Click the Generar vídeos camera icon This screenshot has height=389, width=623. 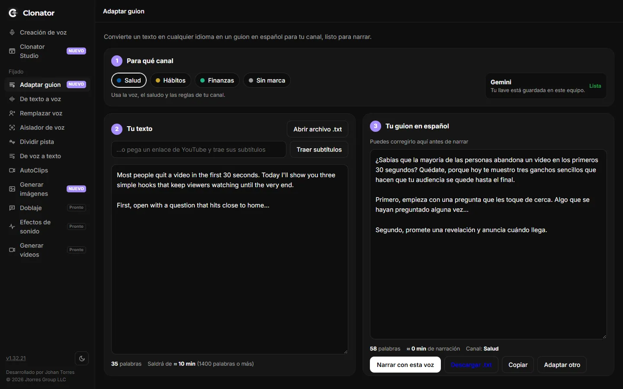point(12,250)
